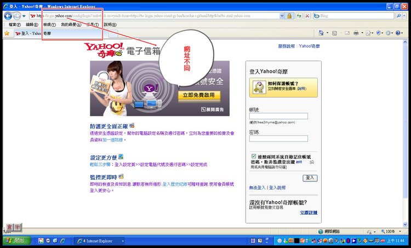This screenshot has height=248, width=411.
Task: Click the 倉 input method indicator button
Action: tap(9, 227)
